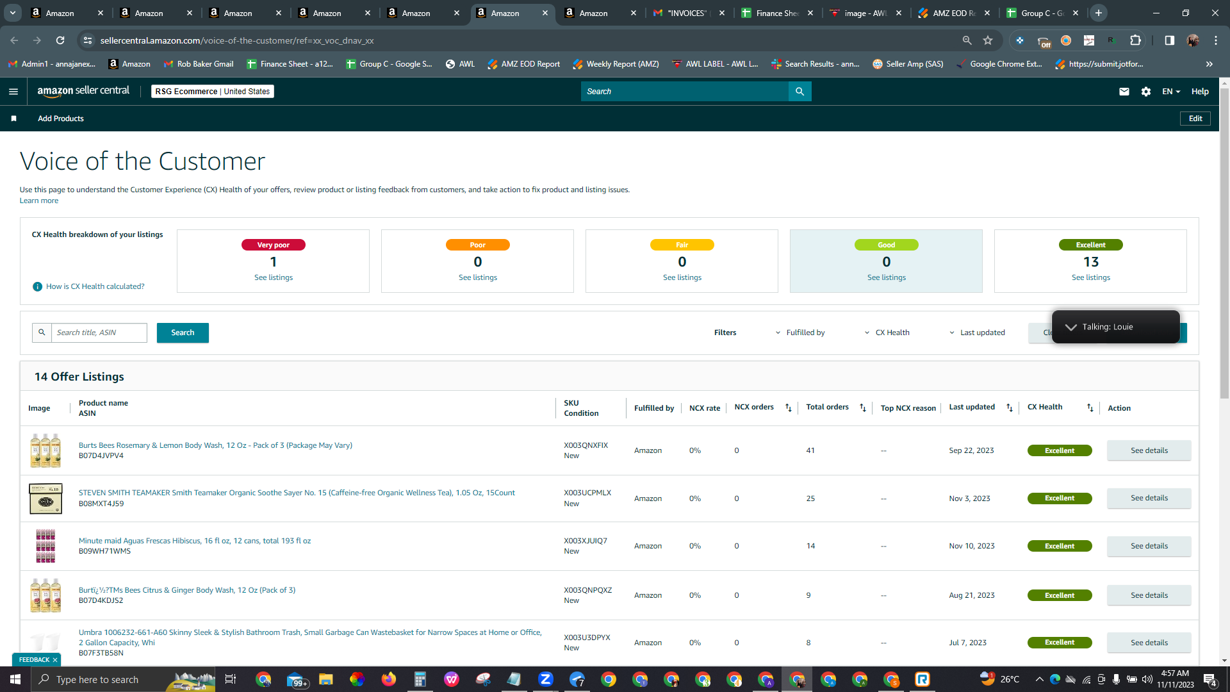Open the Add Products menu link
This screenshot has width=1230, height=692.
click(x=61, y=119)
